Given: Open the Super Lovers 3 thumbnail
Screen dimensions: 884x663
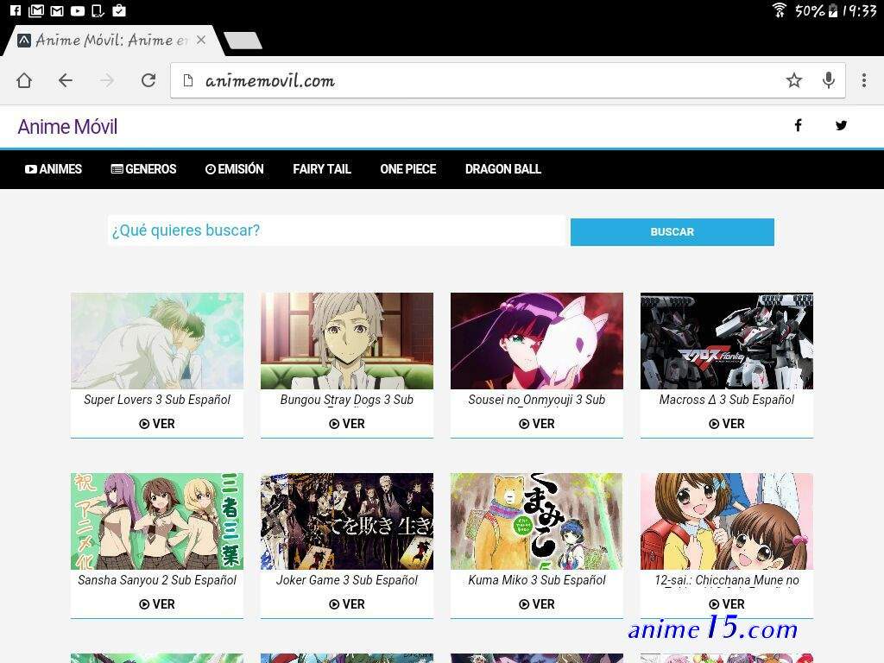Looking at the screenshot, I should pos(157,340).
